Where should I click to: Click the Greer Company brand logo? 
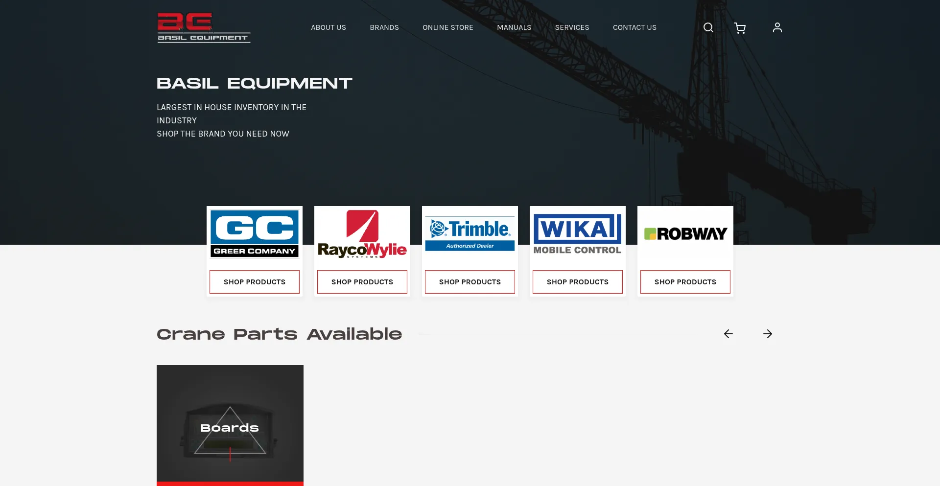tap(255, 234)
